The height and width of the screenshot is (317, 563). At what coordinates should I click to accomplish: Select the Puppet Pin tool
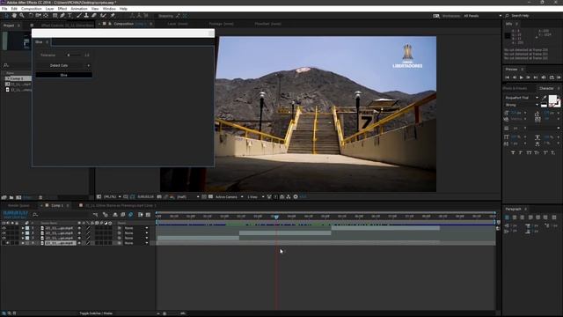[113, 16]
